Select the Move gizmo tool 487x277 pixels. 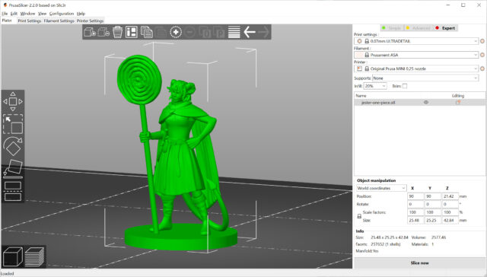point(13,101)
